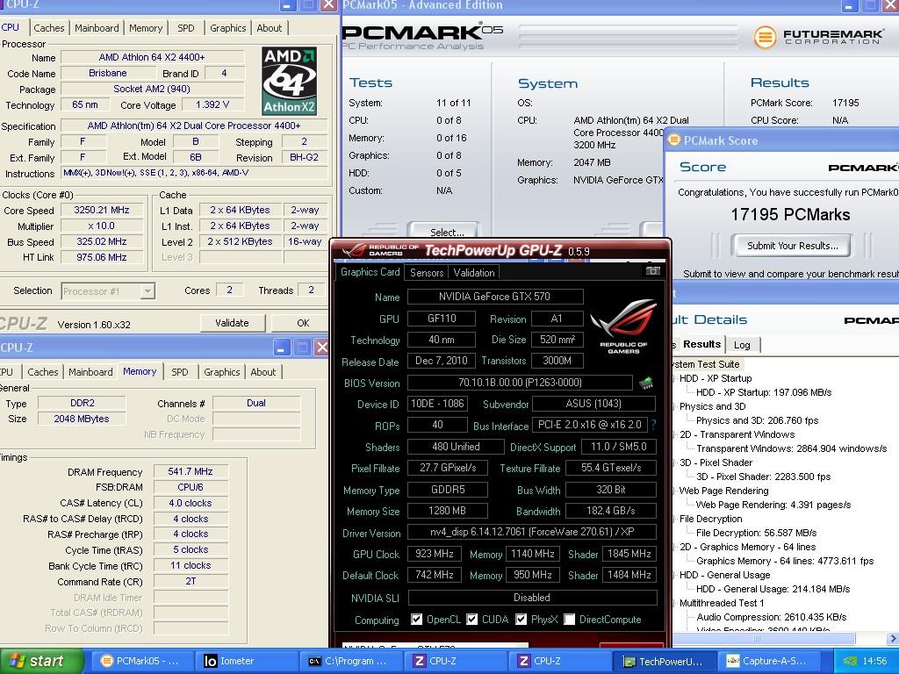Collapse the 2D - Transparent Windows node
Image resolution: width=899 pixels, height=674 pixels.
coord(673,434)
